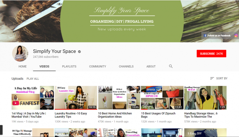This screenshot has width=239, height=137.
Task: Click '578K views • 2 months ago' text
Action: [x=200, y=122]
